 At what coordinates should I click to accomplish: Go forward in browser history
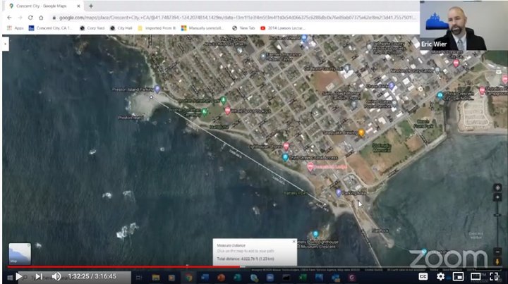(20, 18)
